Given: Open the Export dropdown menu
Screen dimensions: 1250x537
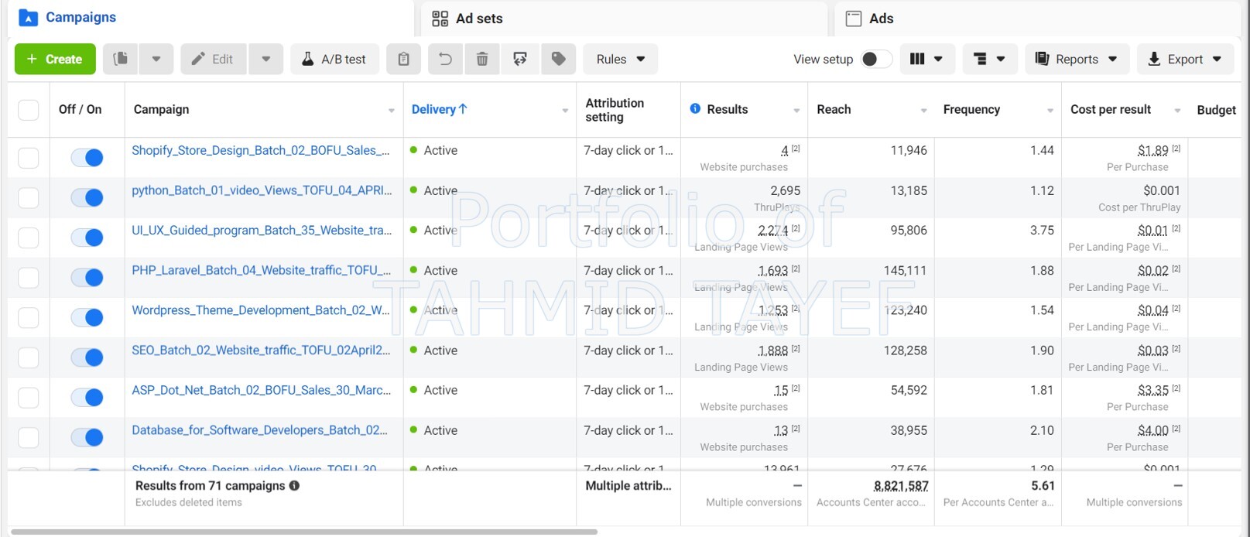Looking at the screenshot, I should 1184,59.
